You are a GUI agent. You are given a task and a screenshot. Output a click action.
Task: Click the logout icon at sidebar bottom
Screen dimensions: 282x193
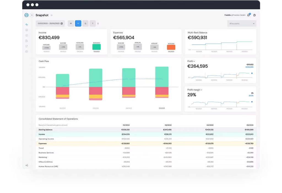pos(27,165)
